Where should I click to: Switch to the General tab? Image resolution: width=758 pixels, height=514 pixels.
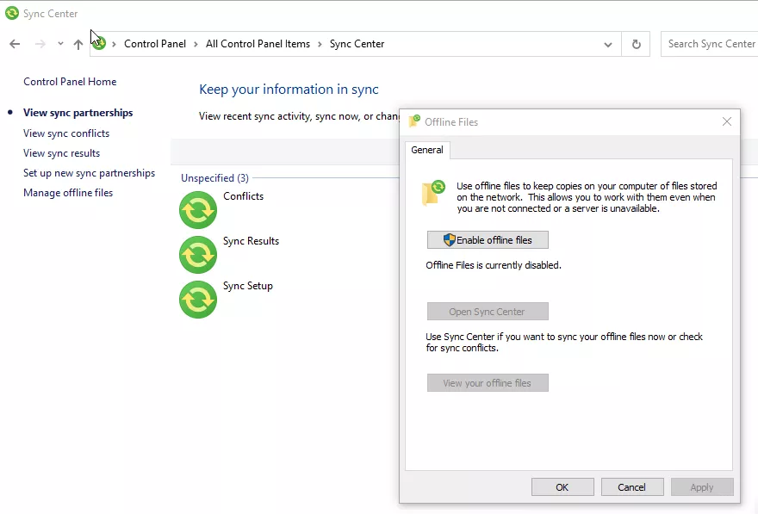[x=427, y=150]
